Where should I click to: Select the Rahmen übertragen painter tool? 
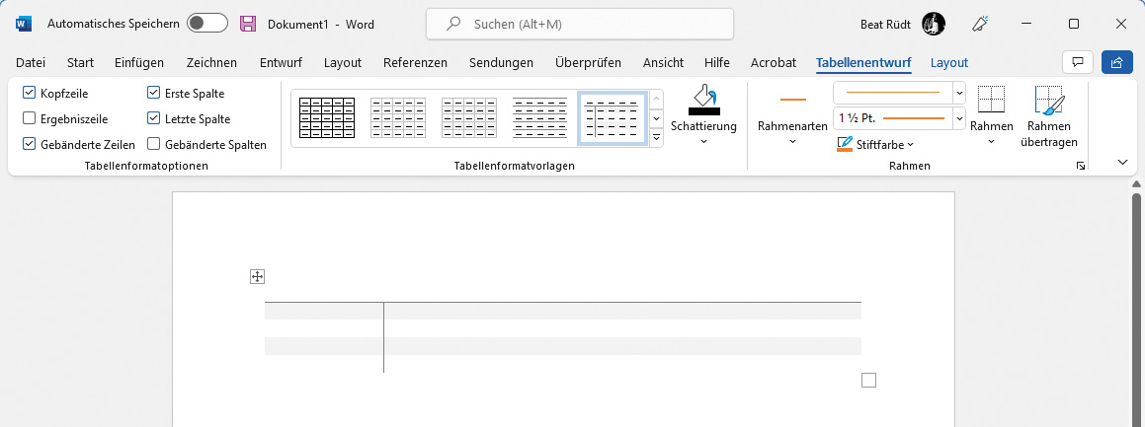[1048, 101]
